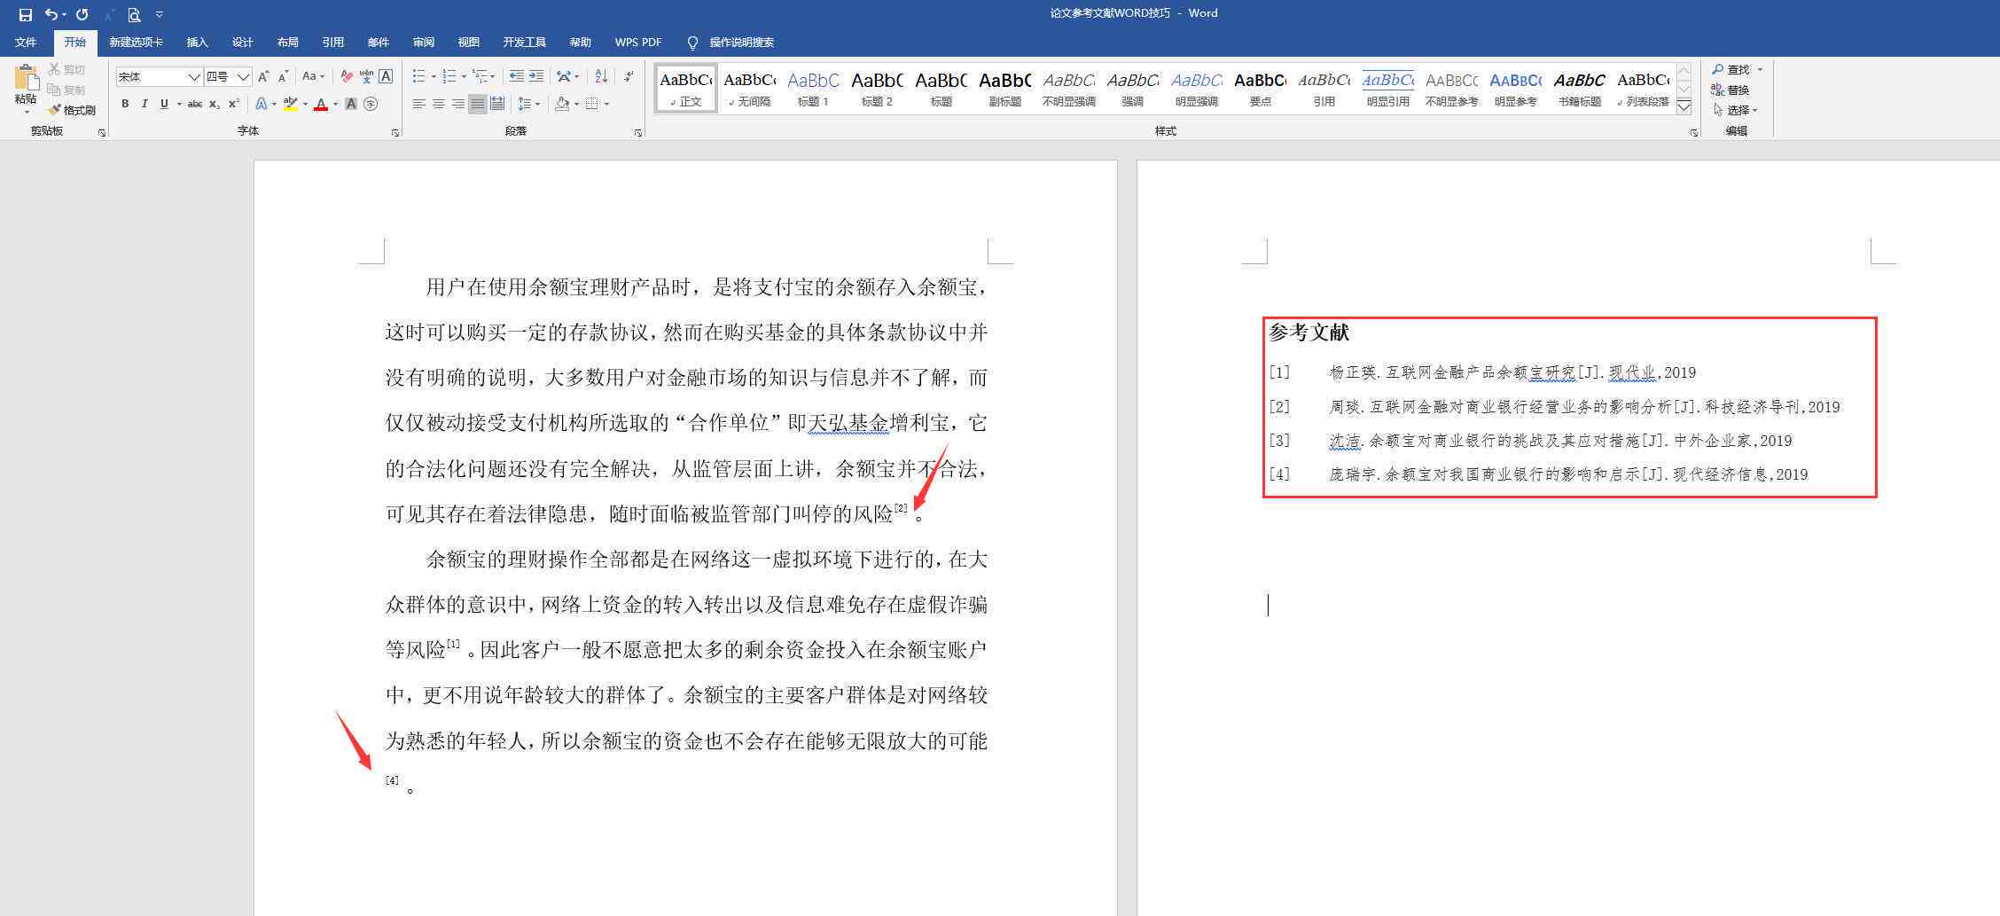This screenshot has height=916, width=2000.
Task: Apply distributed alignment to paragraph
Action: [497, 105]
